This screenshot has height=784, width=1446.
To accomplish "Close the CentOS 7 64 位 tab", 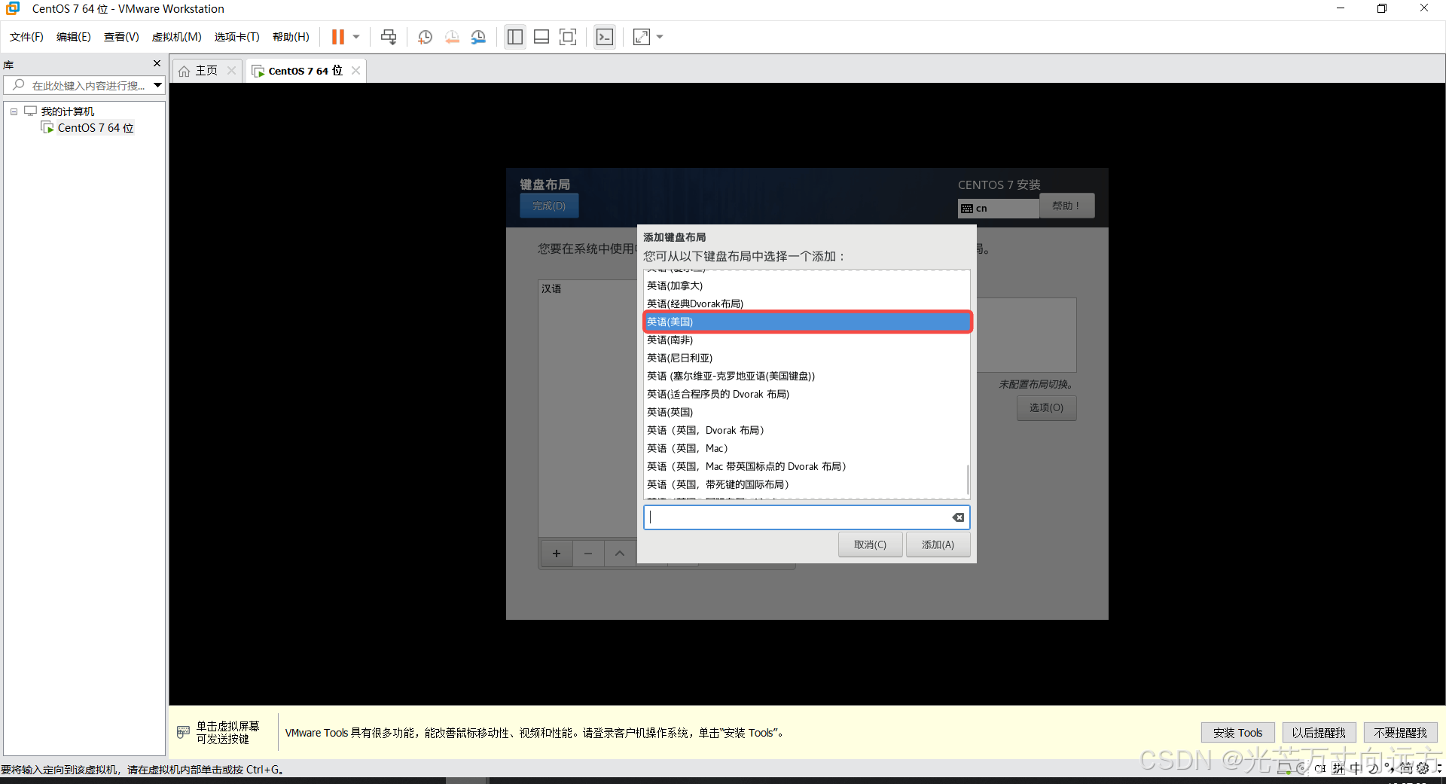I will [355, 71].
